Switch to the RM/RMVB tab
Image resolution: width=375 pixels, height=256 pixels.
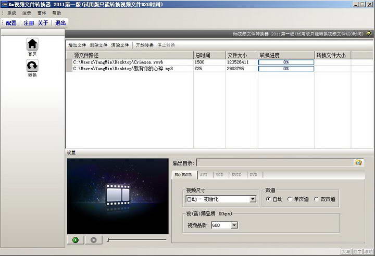[x=184, y=175]
